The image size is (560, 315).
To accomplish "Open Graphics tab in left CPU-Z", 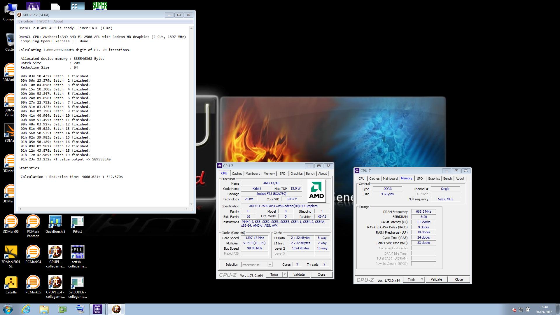I will (x=297, y=174).
